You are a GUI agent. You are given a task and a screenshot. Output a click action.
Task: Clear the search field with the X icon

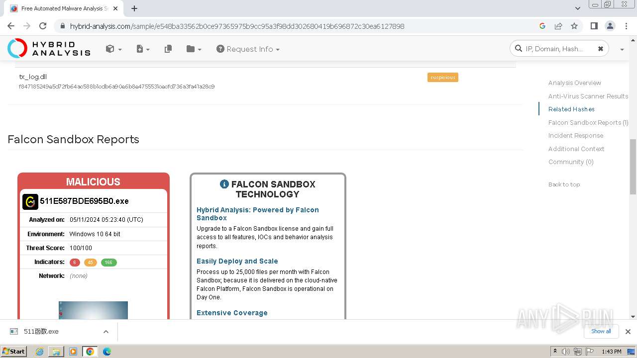click(600, 49)
